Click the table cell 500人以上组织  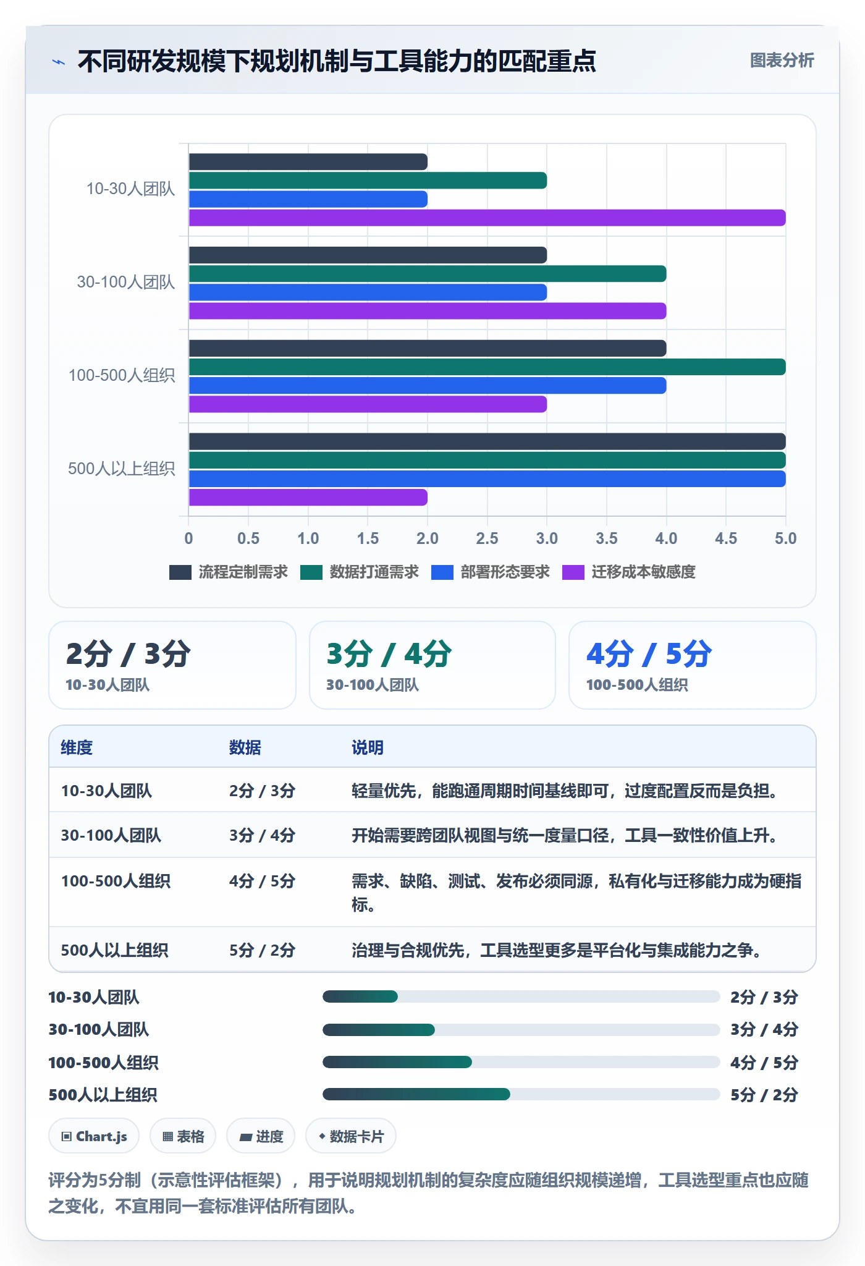114,950
